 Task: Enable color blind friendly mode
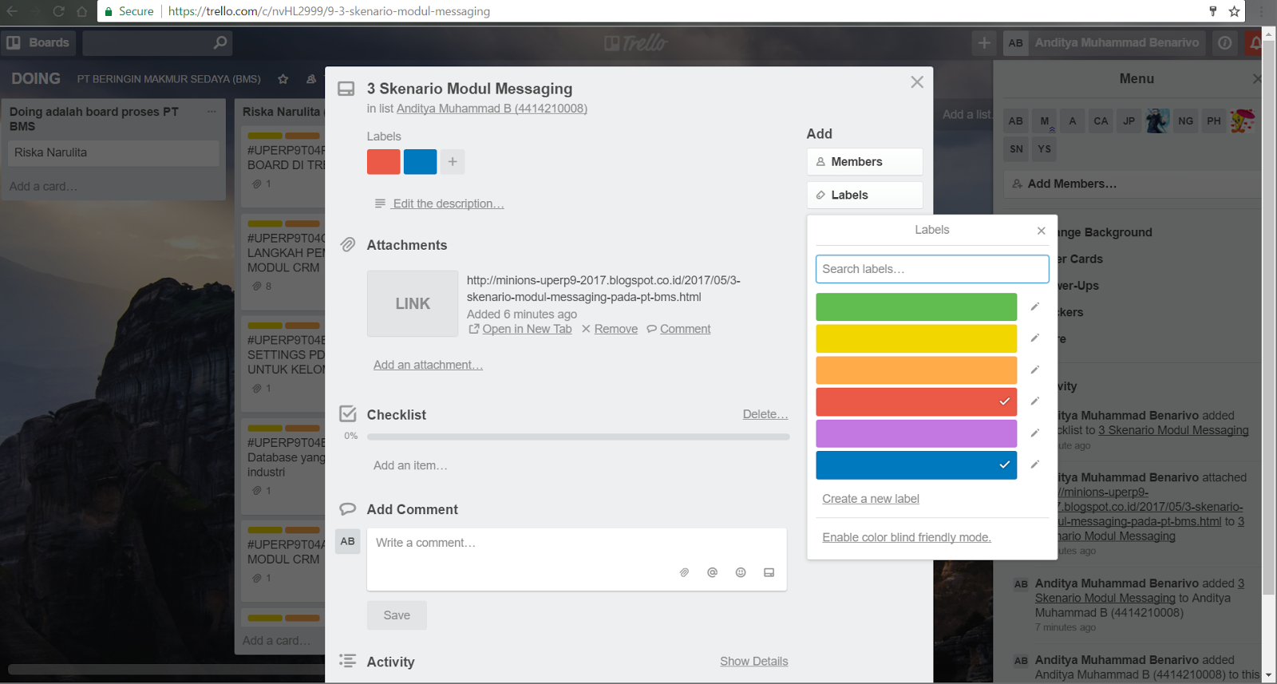pyautogui.click(x=907, y=537)
